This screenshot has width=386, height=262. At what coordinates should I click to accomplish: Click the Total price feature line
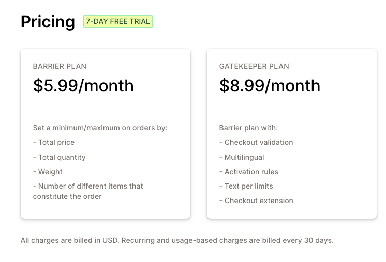pos(54,142)
